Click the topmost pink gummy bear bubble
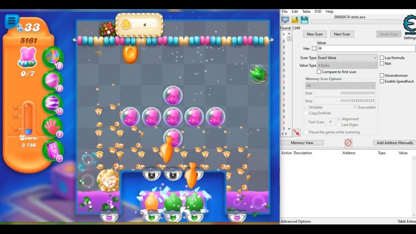416x234 pixels. click(173, 96)
